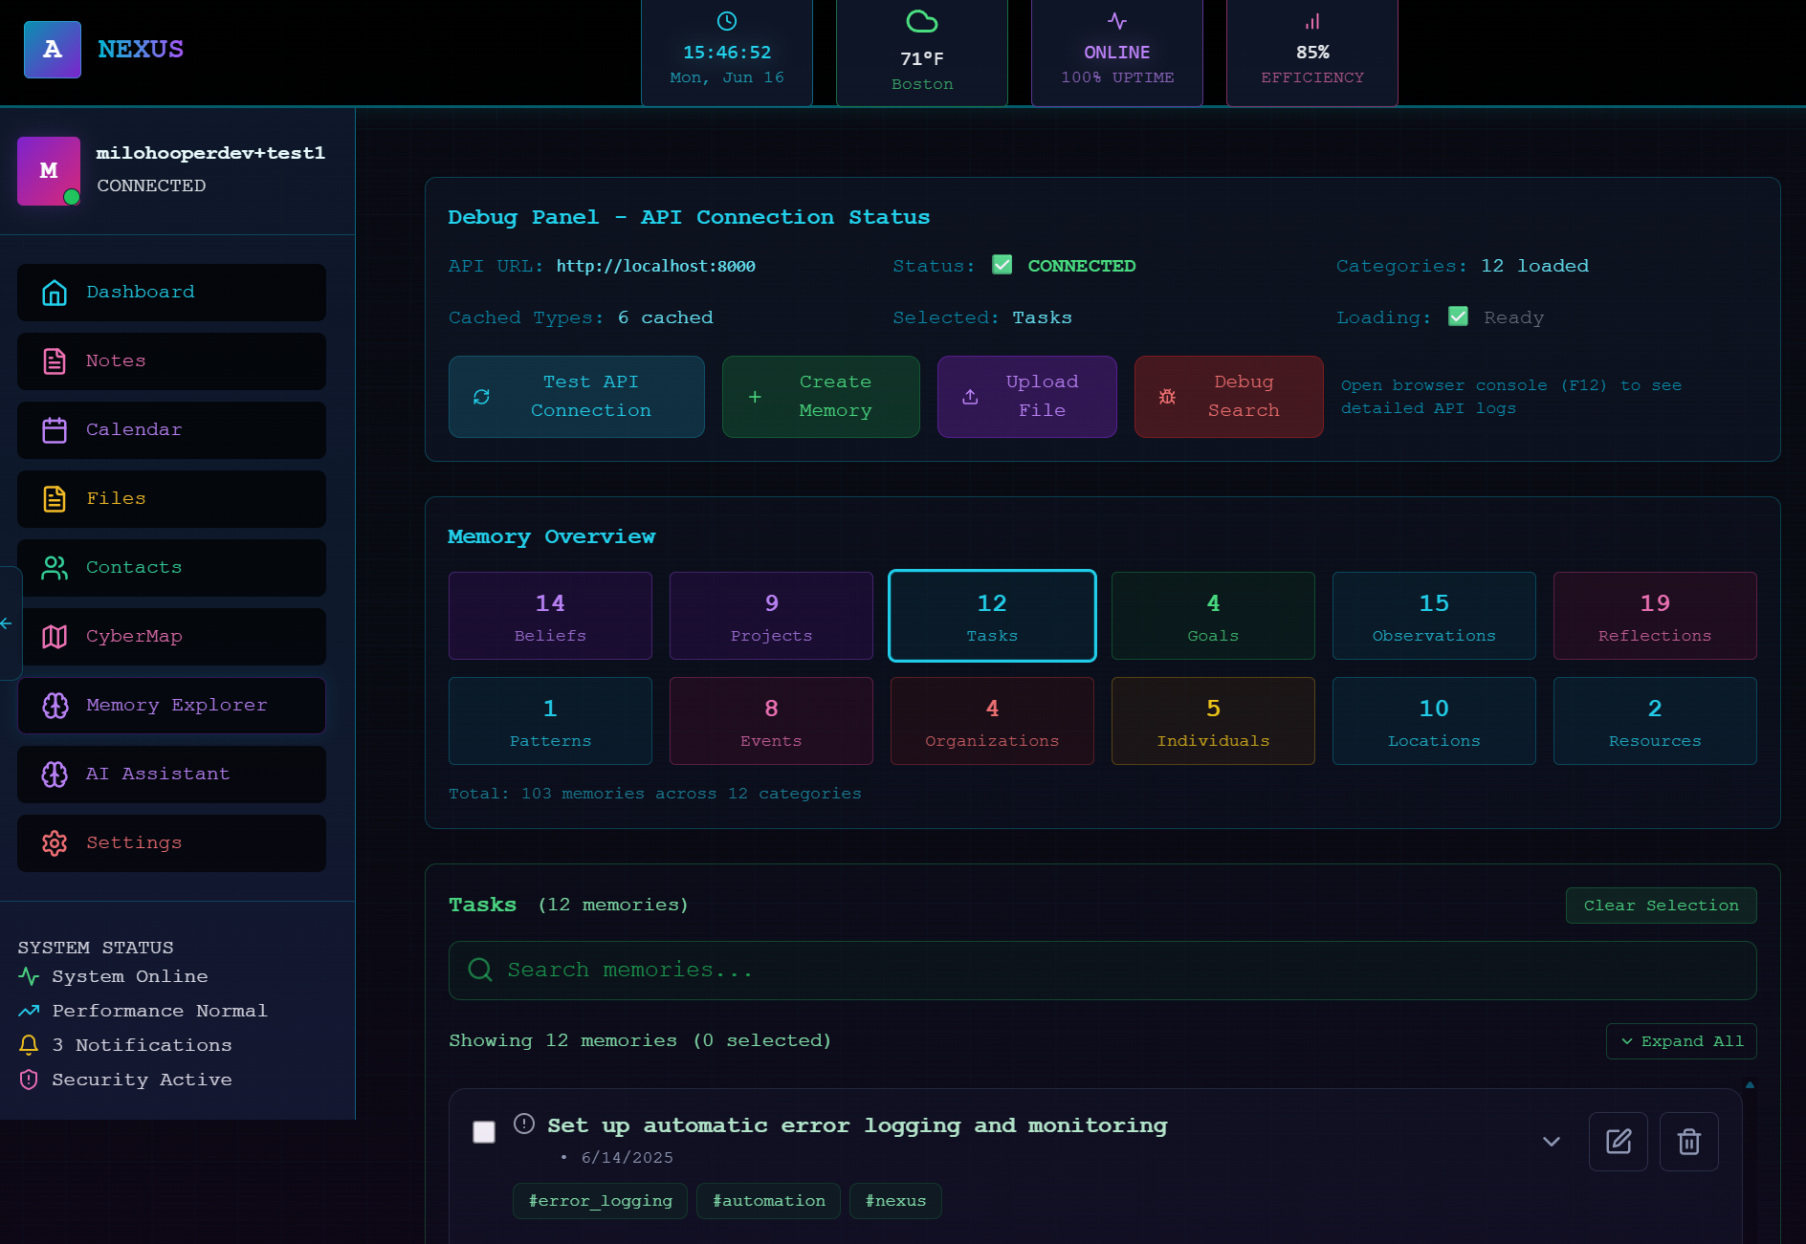Screen dimensions: 1806x1244
Task: Collapse the sidebar with the arrow handle
Action: (7, 623)
